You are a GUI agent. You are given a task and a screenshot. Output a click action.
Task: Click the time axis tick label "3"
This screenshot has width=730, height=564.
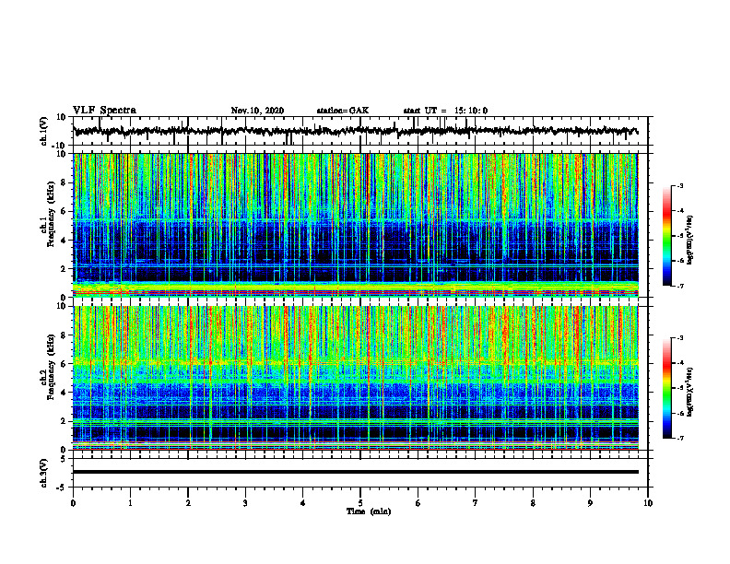245,503
